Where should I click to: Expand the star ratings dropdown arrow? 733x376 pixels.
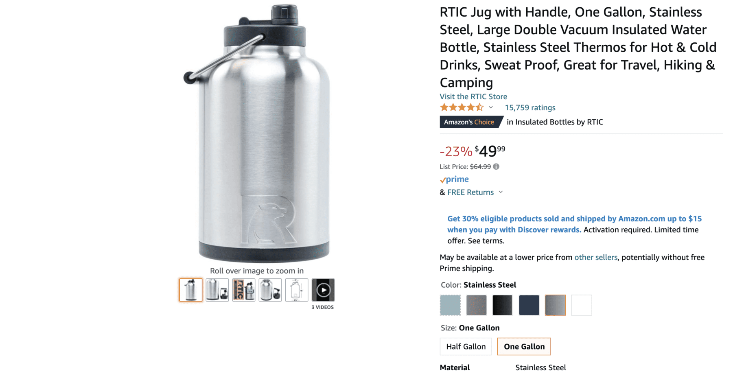pyautogui.click(x=491, y=108)
